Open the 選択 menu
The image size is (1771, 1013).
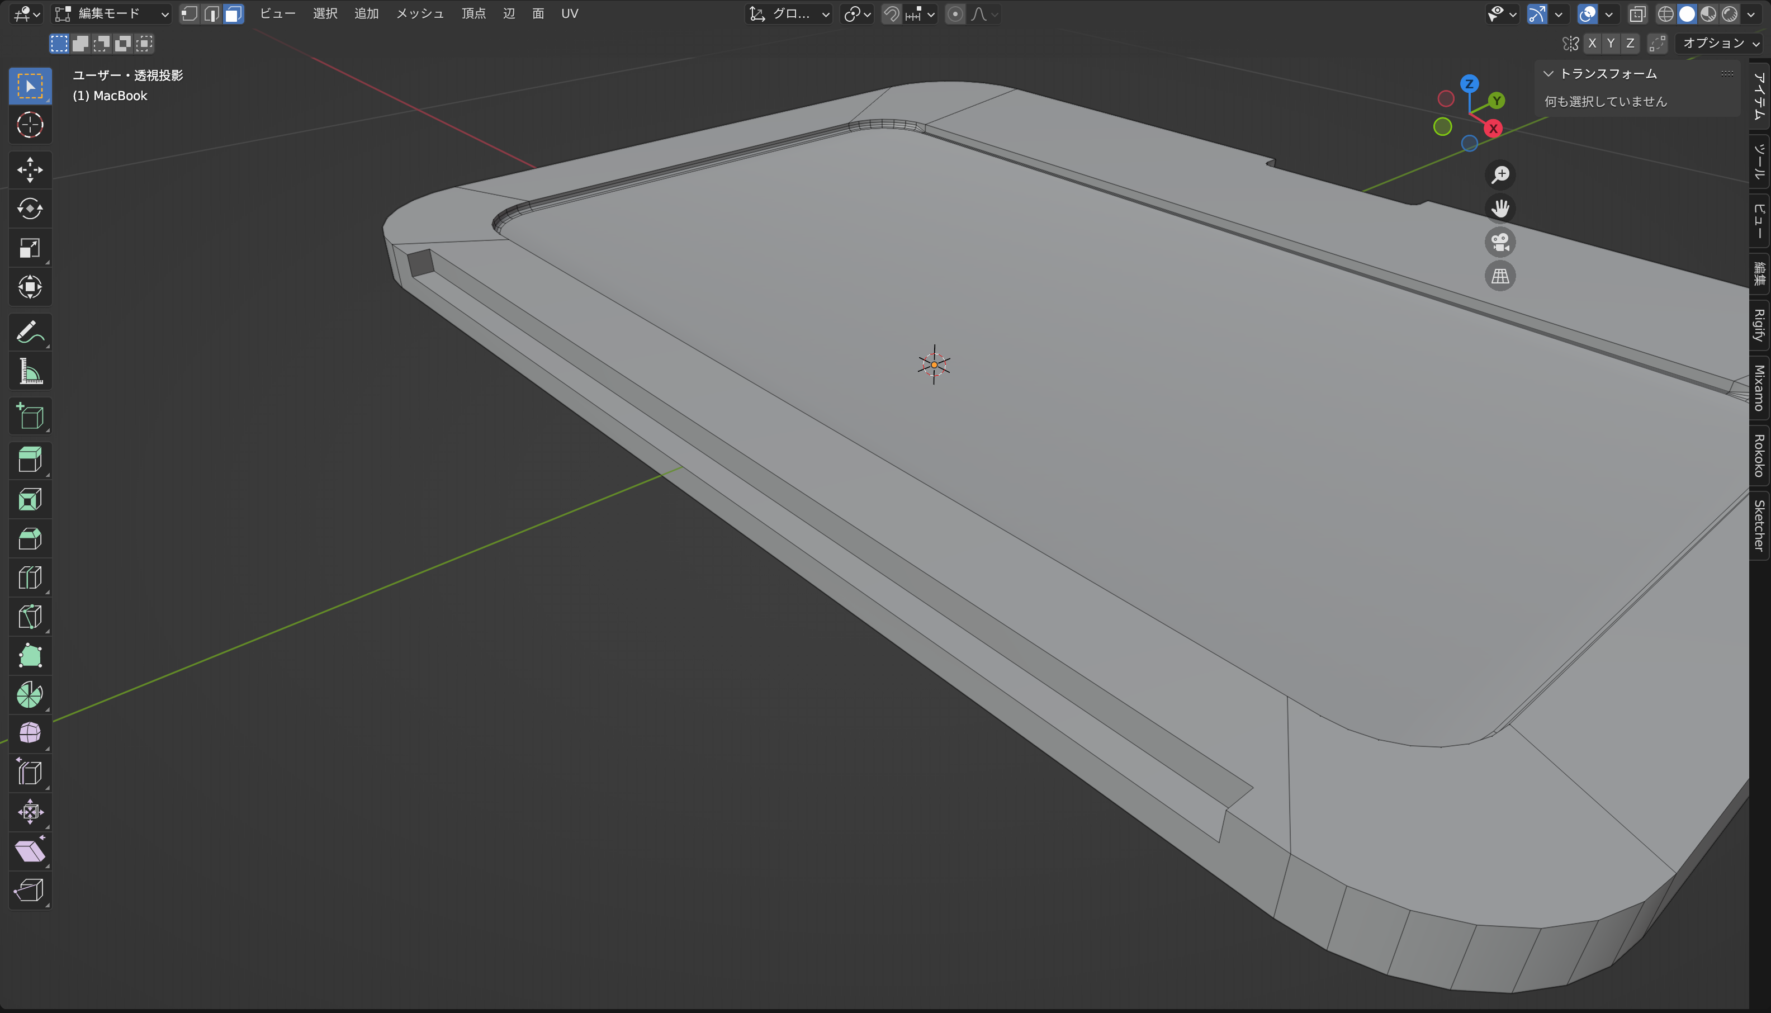click(x=325, y=14)
